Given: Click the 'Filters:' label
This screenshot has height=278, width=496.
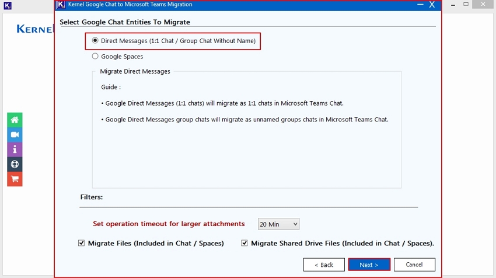Looking at the screenshot, I should point(92,197).
